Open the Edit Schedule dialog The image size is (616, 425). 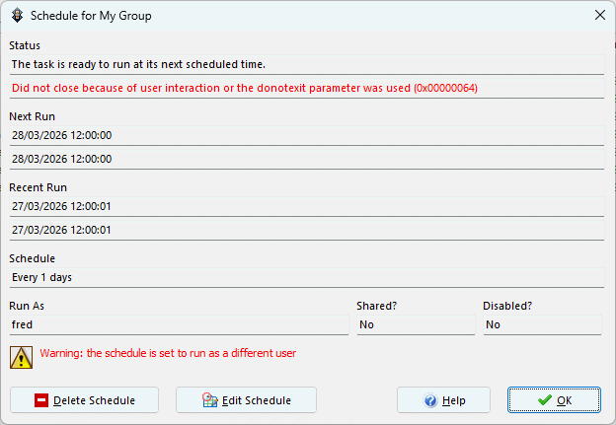pyautogui.click(x=246, y=400)
